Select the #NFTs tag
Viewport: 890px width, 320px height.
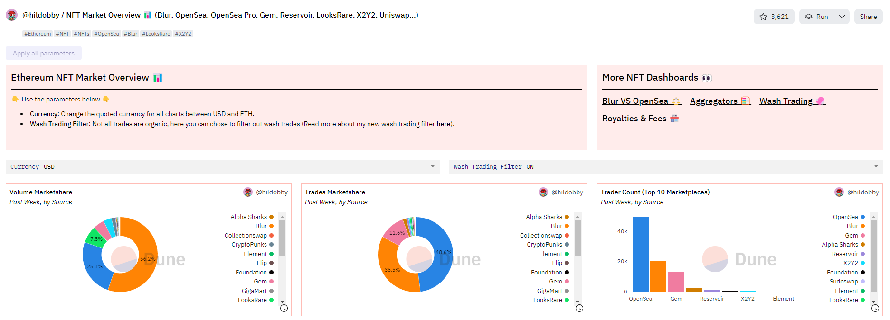click(82, 34)
